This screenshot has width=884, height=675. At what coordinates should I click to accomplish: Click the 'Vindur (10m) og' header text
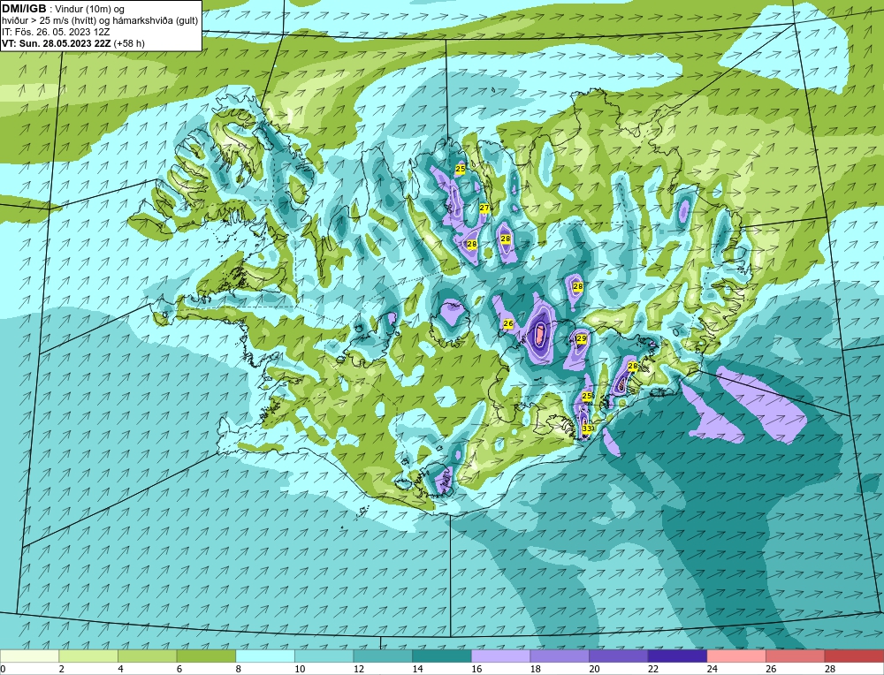89,9
